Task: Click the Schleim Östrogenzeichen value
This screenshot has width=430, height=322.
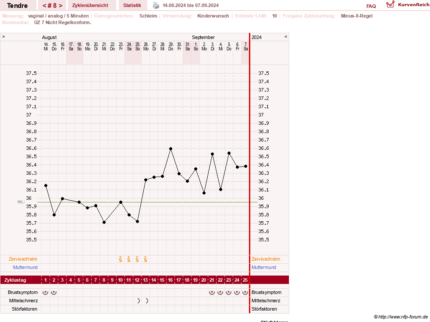Action: [148, 16]
